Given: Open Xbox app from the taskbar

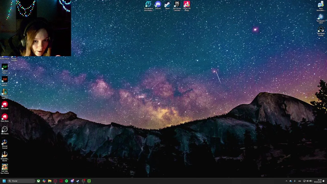Looking at the screenshot, I should point(38,181).
